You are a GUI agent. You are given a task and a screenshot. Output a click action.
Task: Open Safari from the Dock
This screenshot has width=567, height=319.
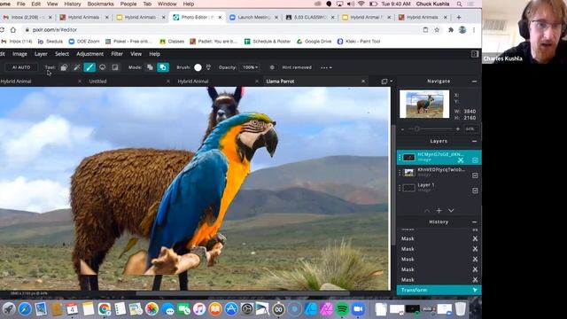pyautogui.click(x=25, y=309)
